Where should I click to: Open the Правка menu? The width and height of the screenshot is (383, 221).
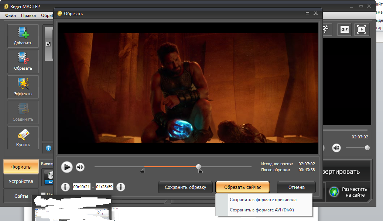pos(28,15)
